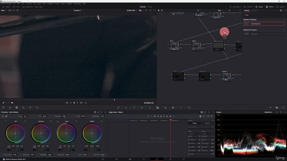Pick white balance with the eyedropper icon
Screen dimensions: 287x161
point(6,116)
